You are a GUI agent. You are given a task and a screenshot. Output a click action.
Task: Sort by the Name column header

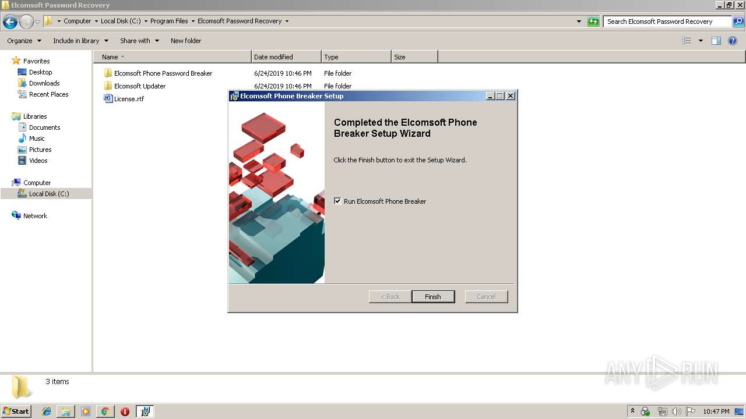173,57
